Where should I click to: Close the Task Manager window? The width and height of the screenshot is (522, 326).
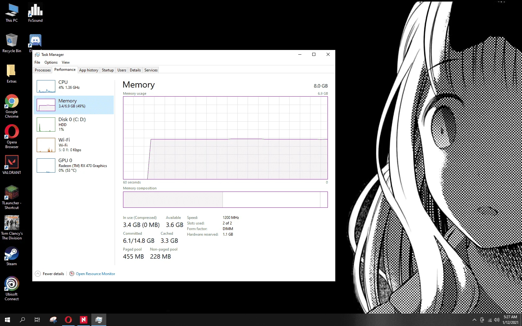pyautogui.click(x=328, y=54)
